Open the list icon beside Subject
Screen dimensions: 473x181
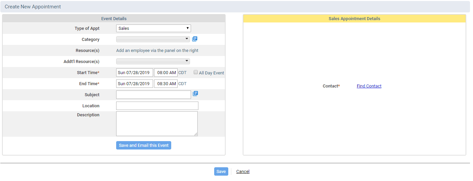point(195,94)
